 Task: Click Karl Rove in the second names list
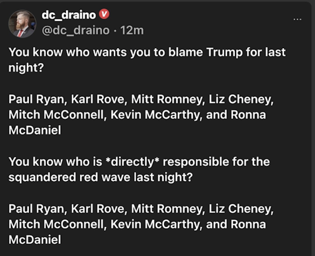pyautogui.click(x=98, y=209)
